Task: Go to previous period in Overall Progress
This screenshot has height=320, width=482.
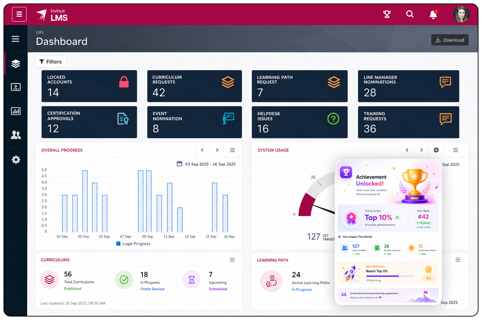Action: coord(202,150)
